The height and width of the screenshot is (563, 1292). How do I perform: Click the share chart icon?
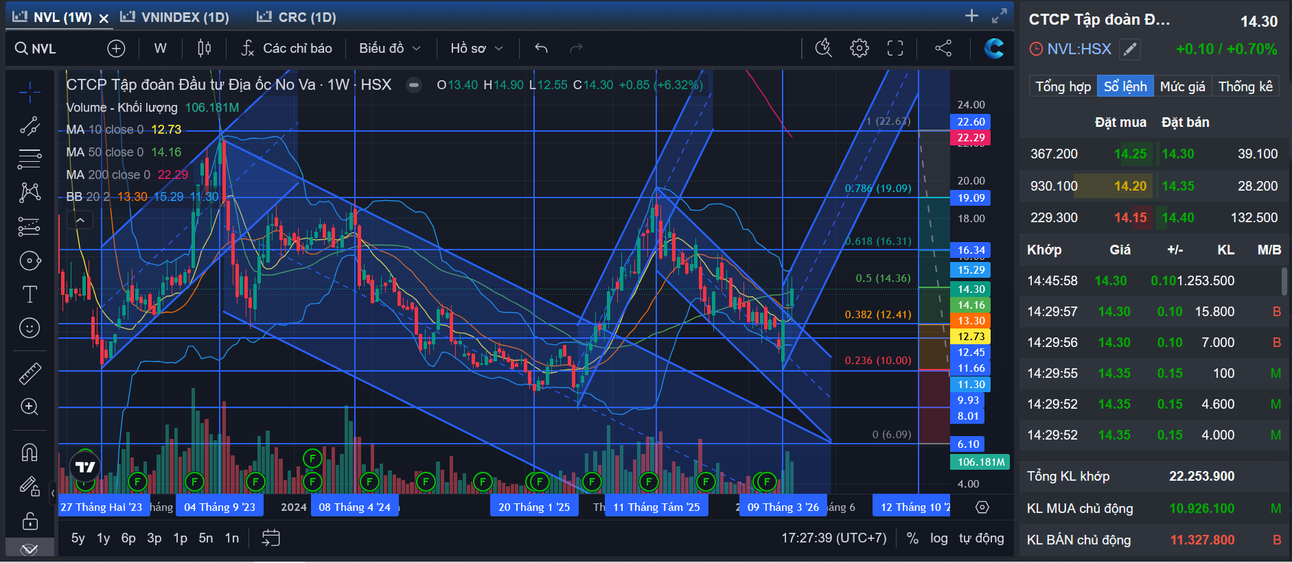click(943, 48)
